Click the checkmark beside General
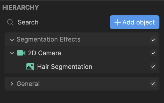This screenshot has height=103, width=164. (x=153, y=84)
